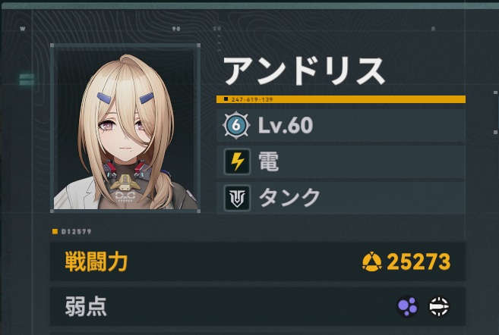Click the white bullet ammo weakness icon

[439, 306]
